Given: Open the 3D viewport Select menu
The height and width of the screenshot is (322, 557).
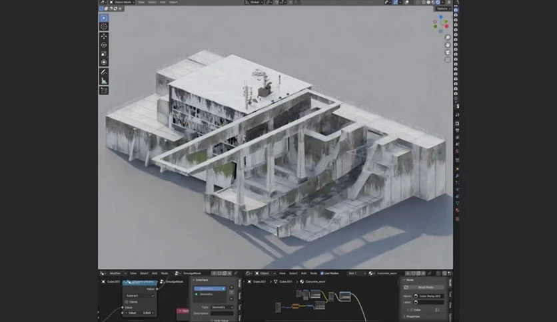Looking at the screenshot, I should (152, 2).
